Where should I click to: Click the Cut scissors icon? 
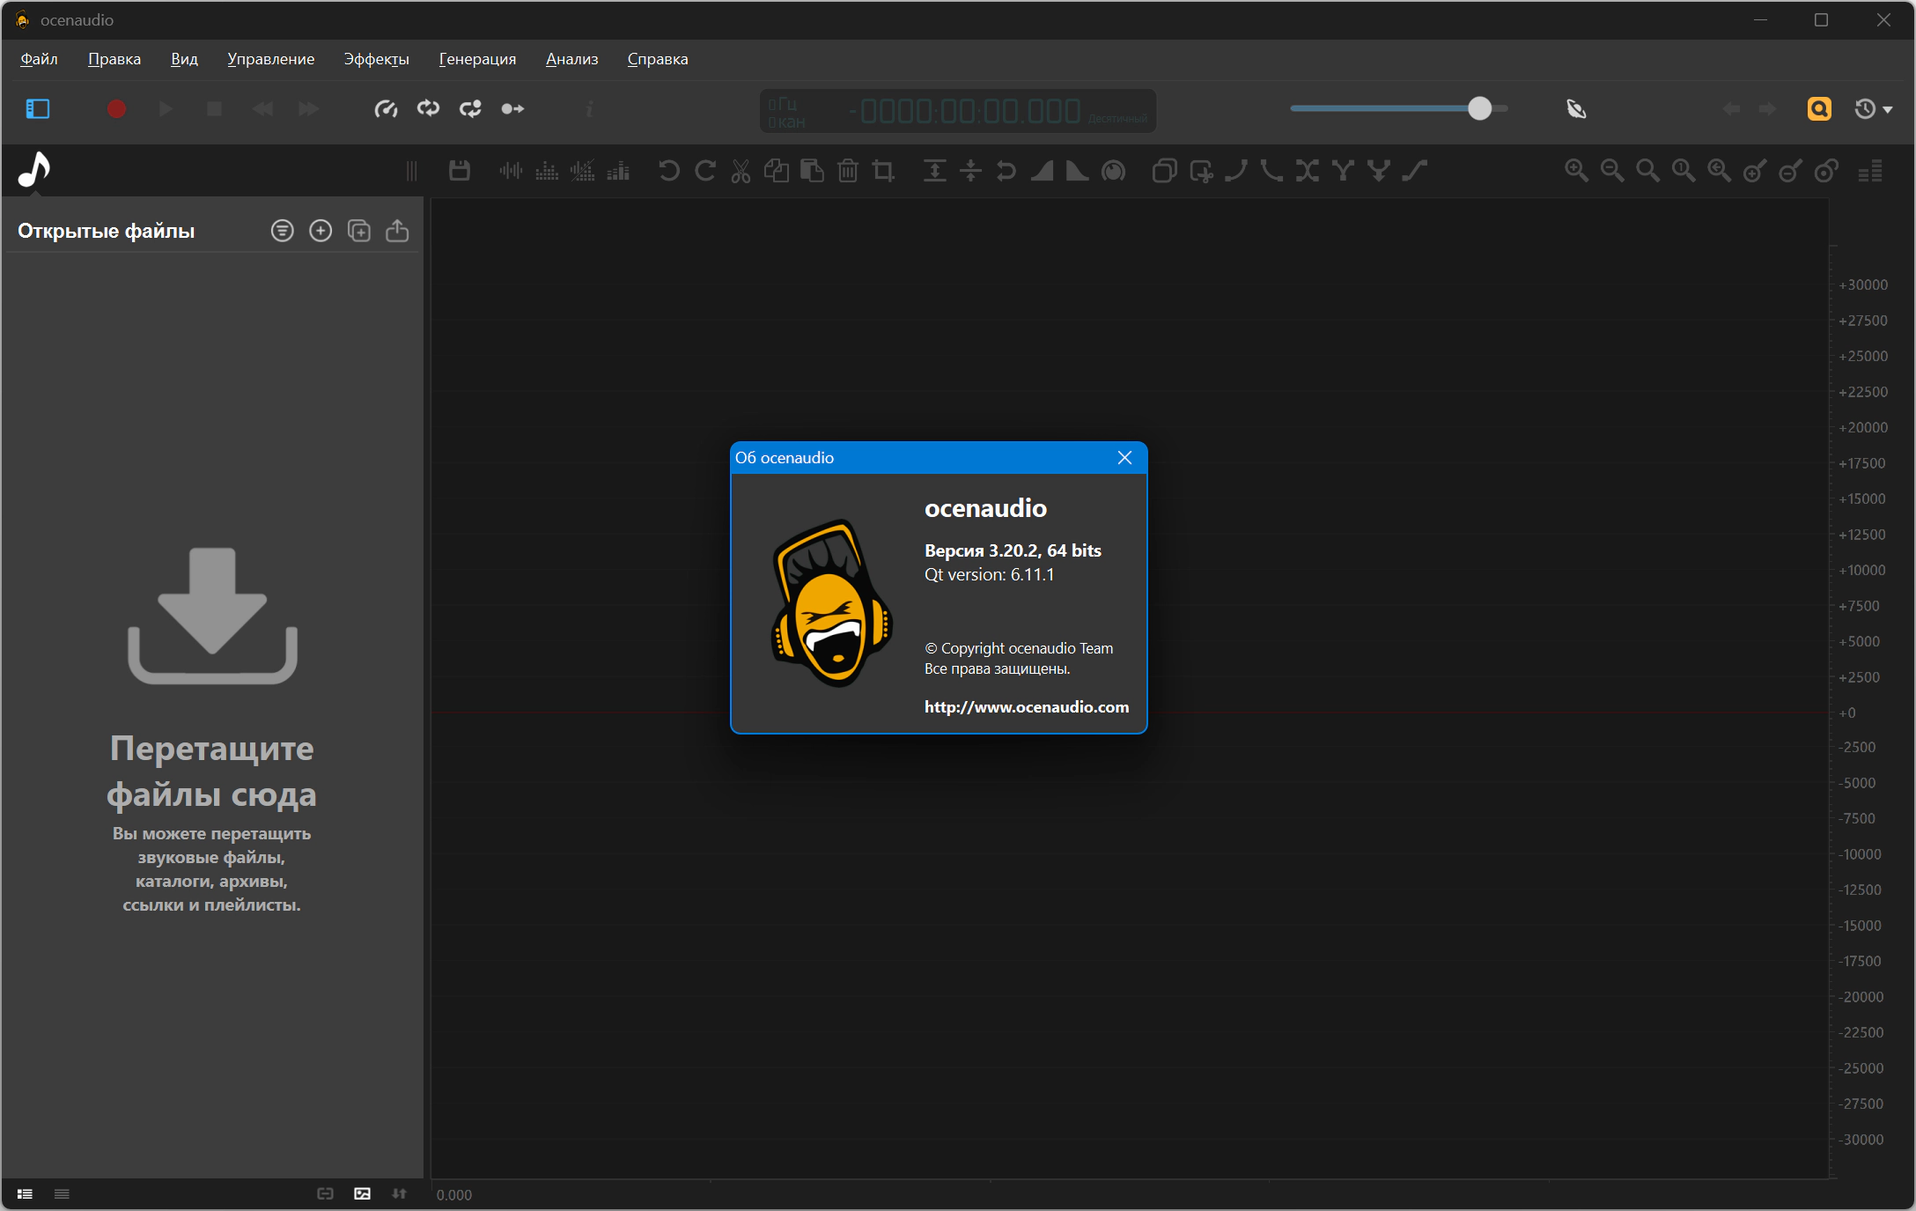pyautogui.click(x=741, y=170)
